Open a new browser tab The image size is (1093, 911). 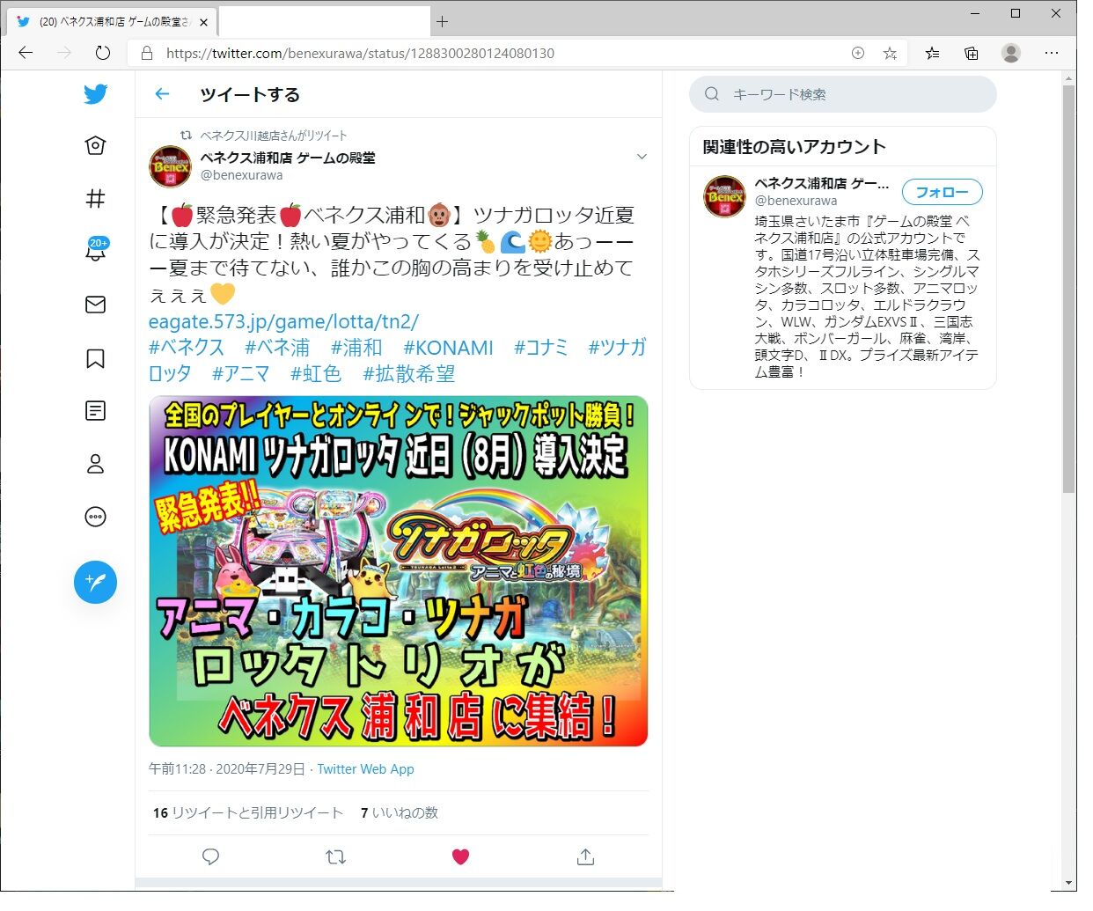point(442,21)
